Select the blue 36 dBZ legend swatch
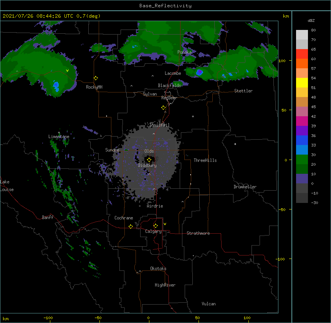Screen dimensions: 331x323 [x=302, y=140]
